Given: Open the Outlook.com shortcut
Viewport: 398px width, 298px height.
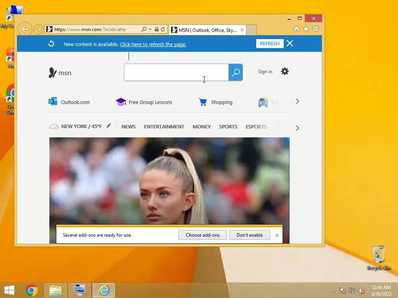Looking at the screenshot, I should (69, 102).
